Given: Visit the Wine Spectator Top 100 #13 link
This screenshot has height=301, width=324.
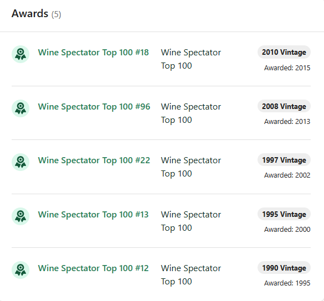Looking at the screenshot, I should [94, 215].
